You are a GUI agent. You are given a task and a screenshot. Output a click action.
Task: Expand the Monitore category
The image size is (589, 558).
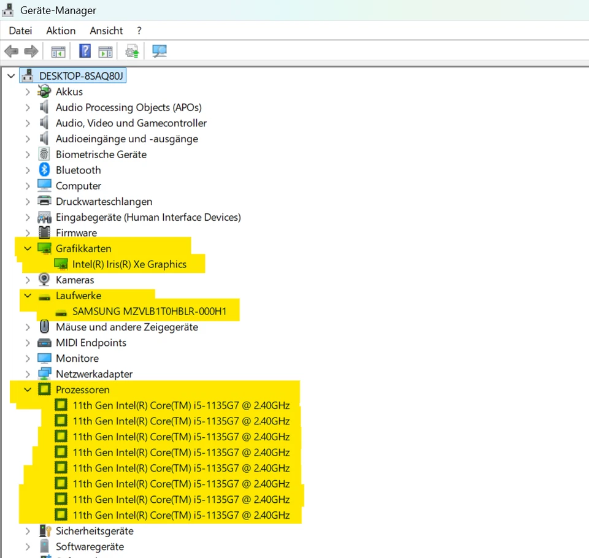pos(28,358)
